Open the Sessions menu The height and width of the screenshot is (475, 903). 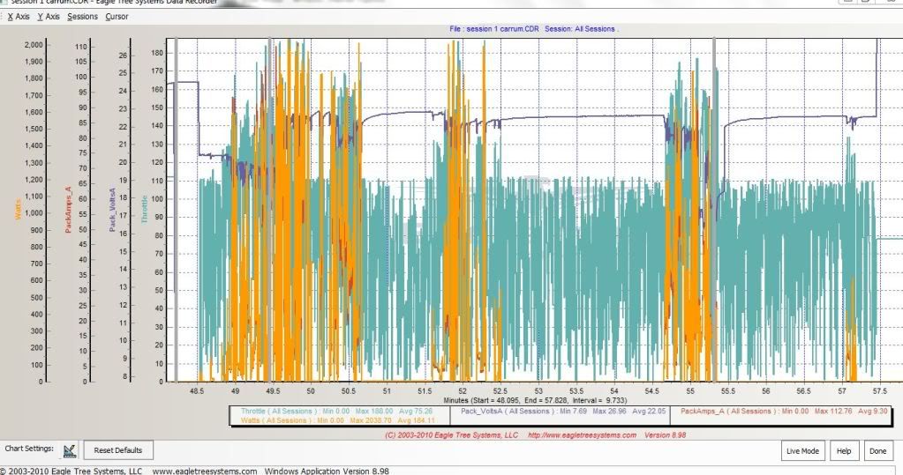(x=82, y=17)
